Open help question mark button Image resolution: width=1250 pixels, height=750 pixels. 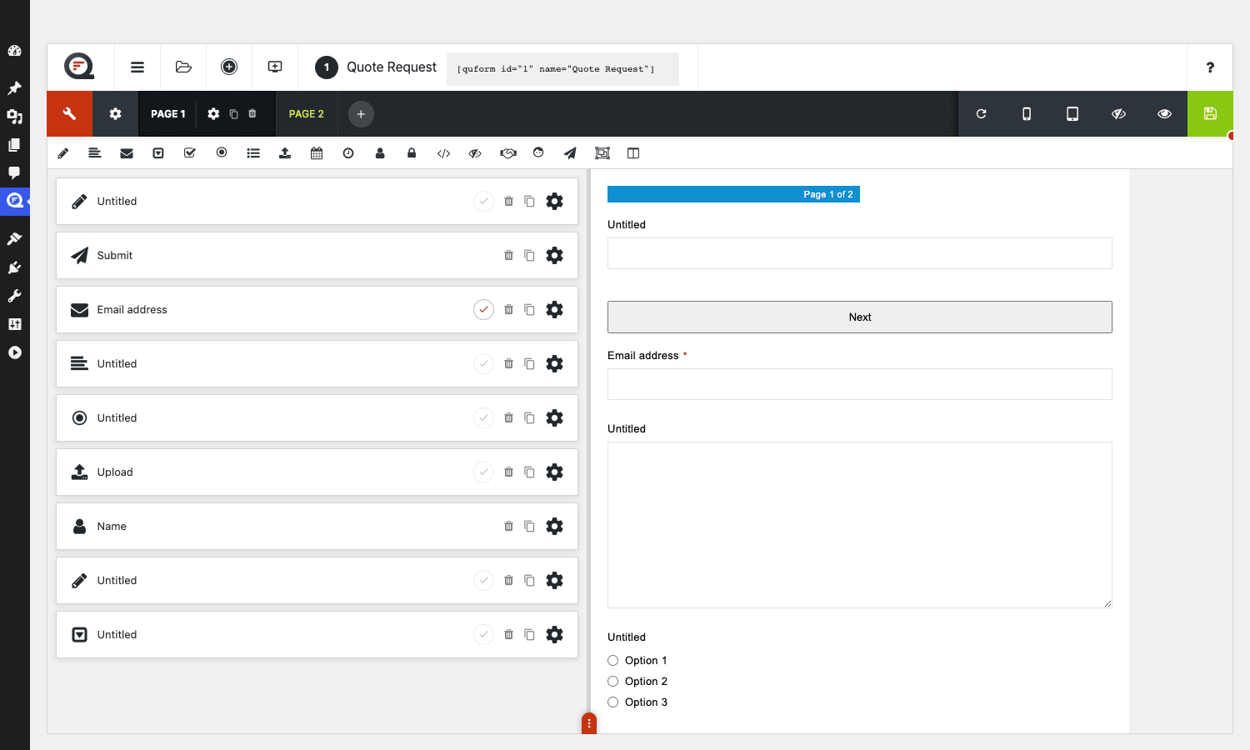tap(1210, 67)
